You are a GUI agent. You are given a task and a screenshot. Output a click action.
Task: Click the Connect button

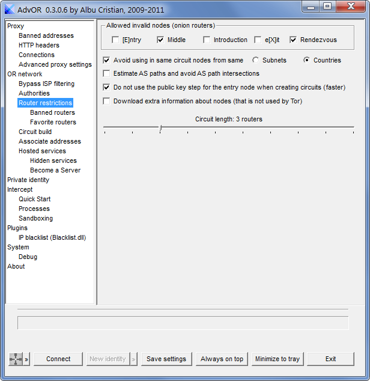pyautogui.click(x=58, y=359)
